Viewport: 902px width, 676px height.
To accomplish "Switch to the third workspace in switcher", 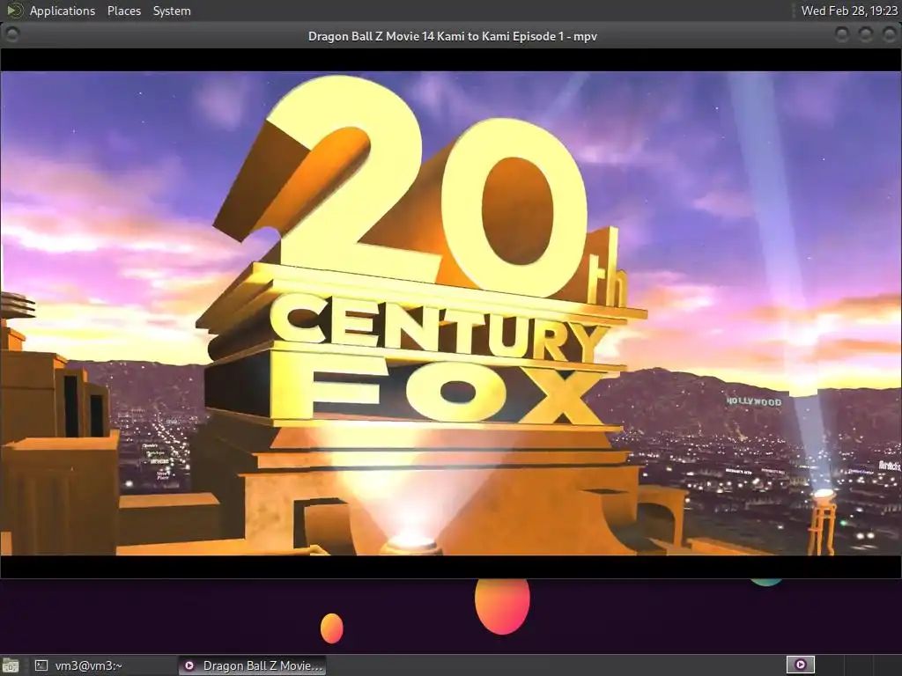I will point(859,665).
